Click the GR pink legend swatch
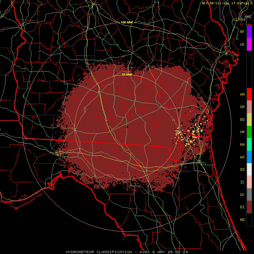Screen dimensions: 254x254 249,107
